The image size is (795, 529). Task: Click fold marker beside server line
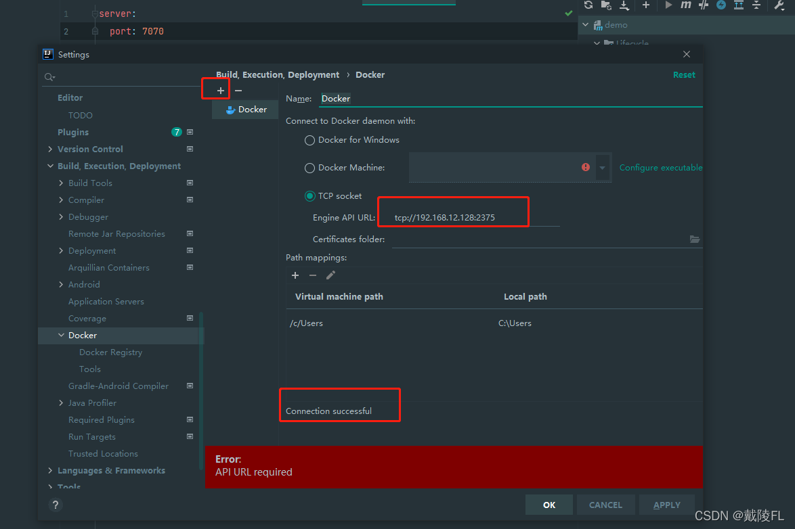pyautogui.click(x=94, y=14)
